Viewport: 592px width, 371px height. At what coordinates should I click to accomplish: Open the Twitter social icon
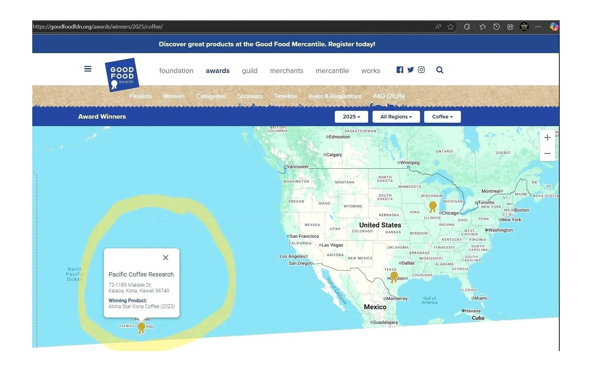click(x=411, y=70)
